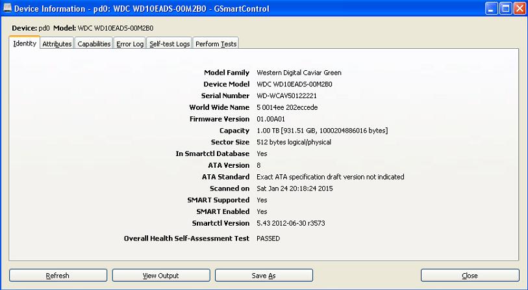Click the ATA Version value 8
This screenshot has width=528, height=290.
tap(258, 165)
